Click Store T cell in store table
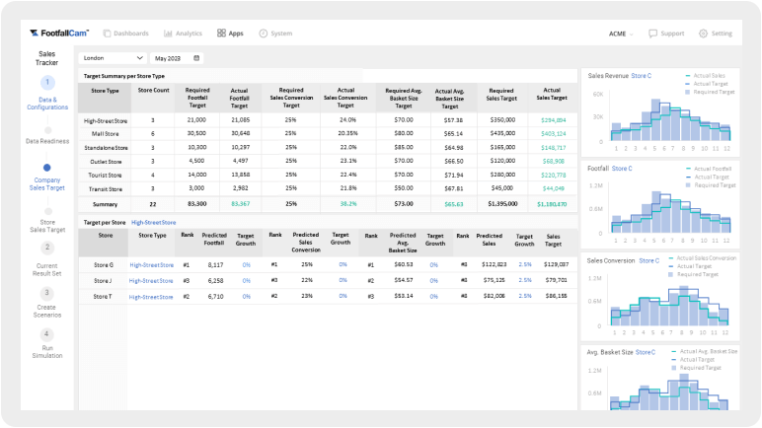The height and width of the screenshot is (428, 762). coord(103,296)
